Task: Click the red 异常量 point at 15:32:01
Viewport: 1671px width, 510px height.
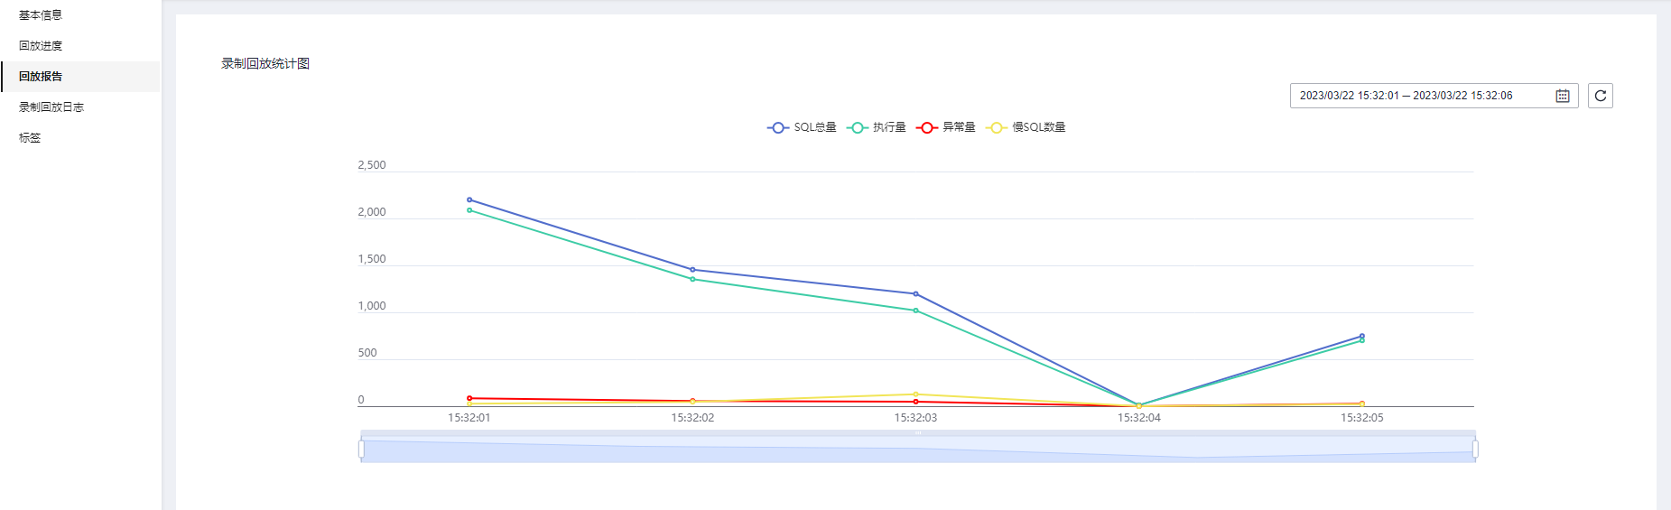Action: (469, 398)
